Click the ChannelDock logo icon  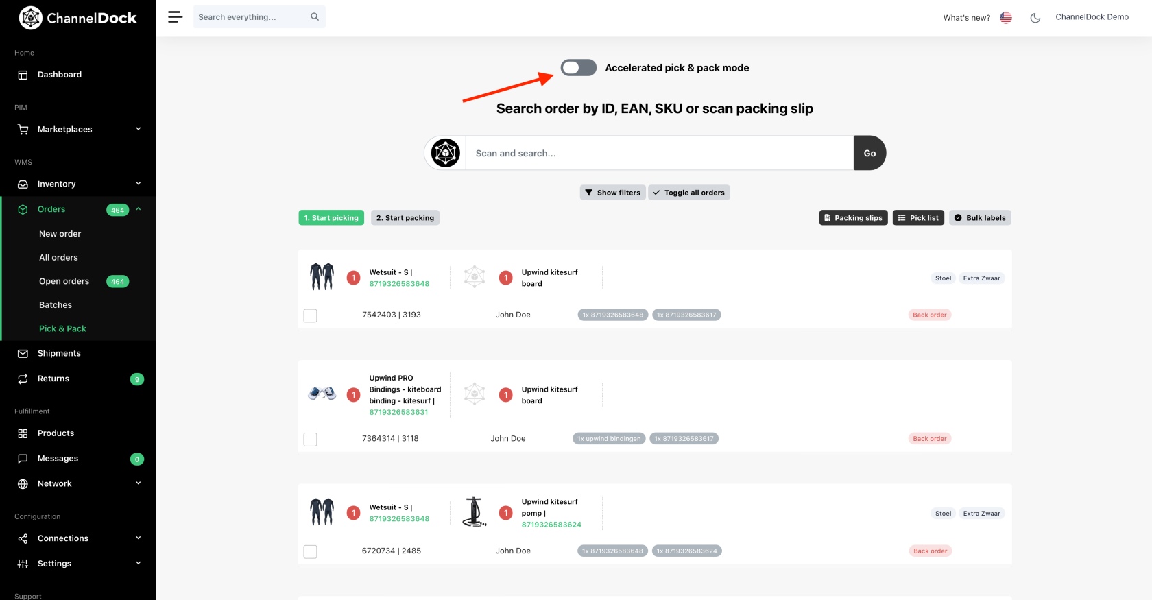pos(31,18)
